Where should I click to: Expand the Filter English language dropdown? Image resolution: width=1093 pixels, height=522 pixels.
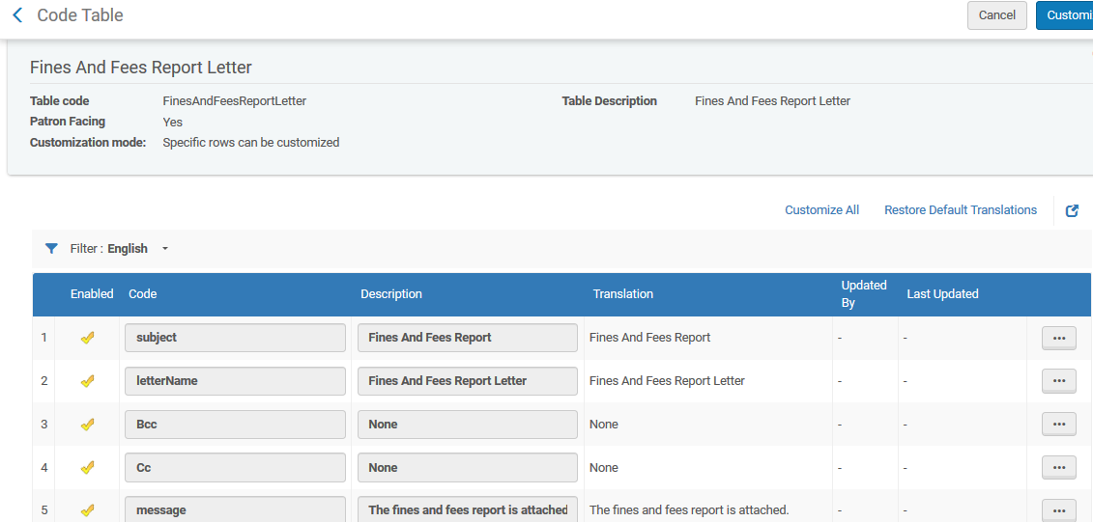(x=164, y=249)
